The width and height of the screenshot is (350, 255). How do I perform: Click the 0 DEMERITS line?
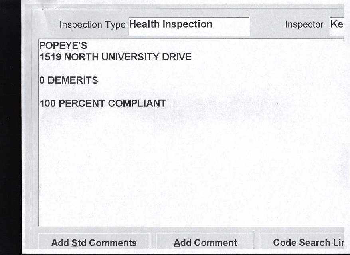69,80
